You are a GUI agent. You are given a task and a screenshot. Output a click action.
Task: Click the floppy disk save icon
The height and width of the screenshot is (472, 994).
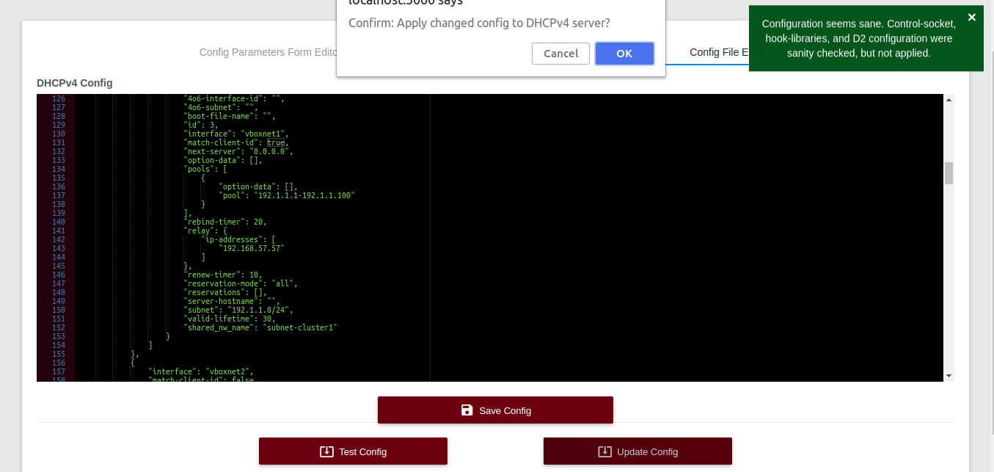[x=467, y=410]
